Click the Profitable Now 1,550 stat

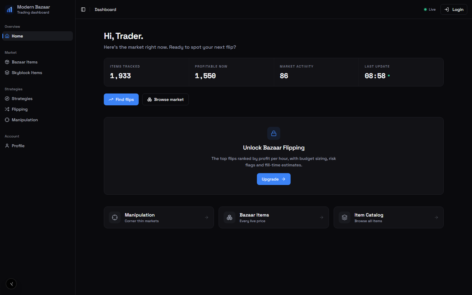(x=231, y=72)
